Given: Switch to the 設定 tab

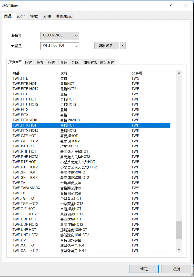Looking at the screenshot, I should pos(21,17).
